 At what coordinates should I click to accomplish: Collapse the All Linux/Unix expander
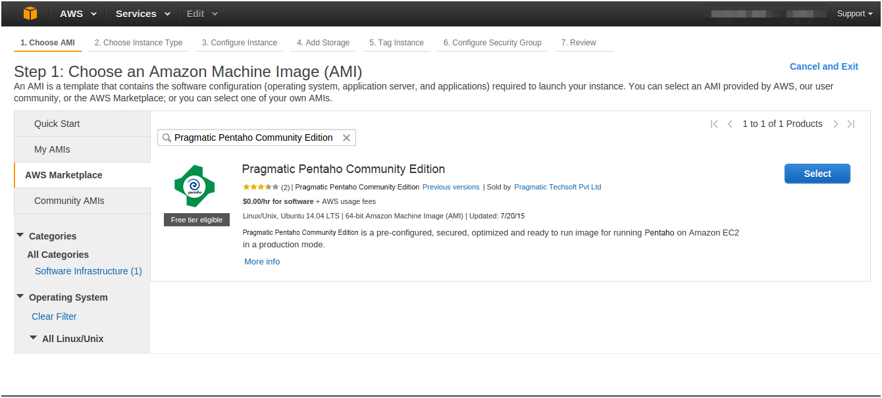coord(34,337)
